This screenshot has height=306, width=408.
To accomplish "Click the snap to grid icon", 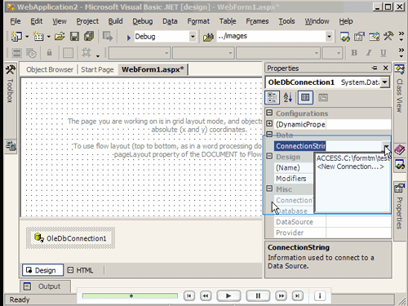I will [86, 52].
